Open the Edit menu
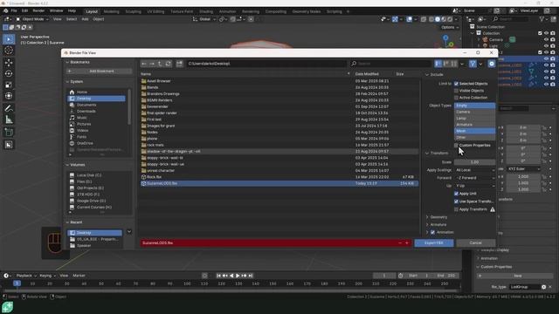This screenshot has width=559, height=314. pyautogui.click(x=24, y=11)
